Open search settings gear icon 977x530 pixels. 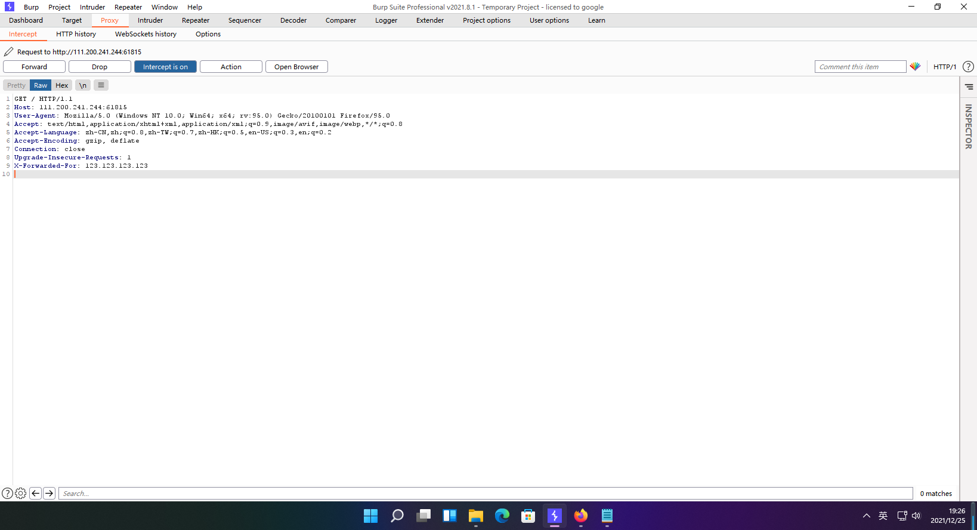(x=20, y=494)
